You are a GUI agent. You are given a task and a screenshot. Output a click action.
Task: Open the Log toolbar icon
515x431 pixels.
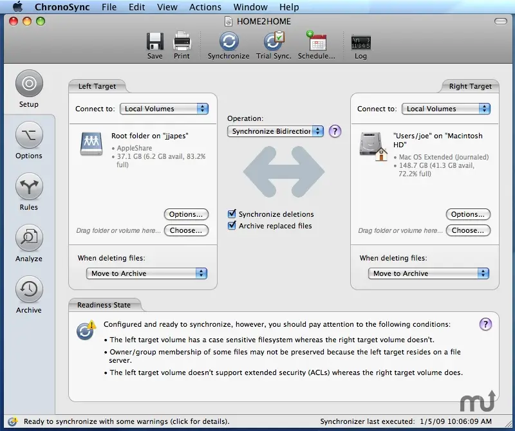point(360,42)
